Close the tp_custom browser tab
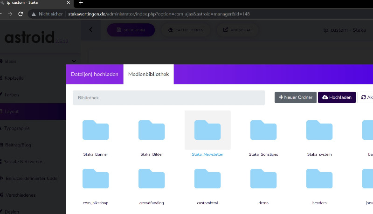The width and height of the screenshot is (373, 214). (x=69, y=3)
